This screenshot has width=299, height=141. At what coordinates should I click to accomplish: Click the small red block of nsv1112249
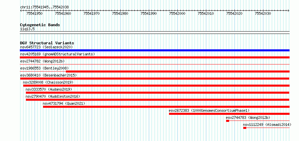[245, 128]
